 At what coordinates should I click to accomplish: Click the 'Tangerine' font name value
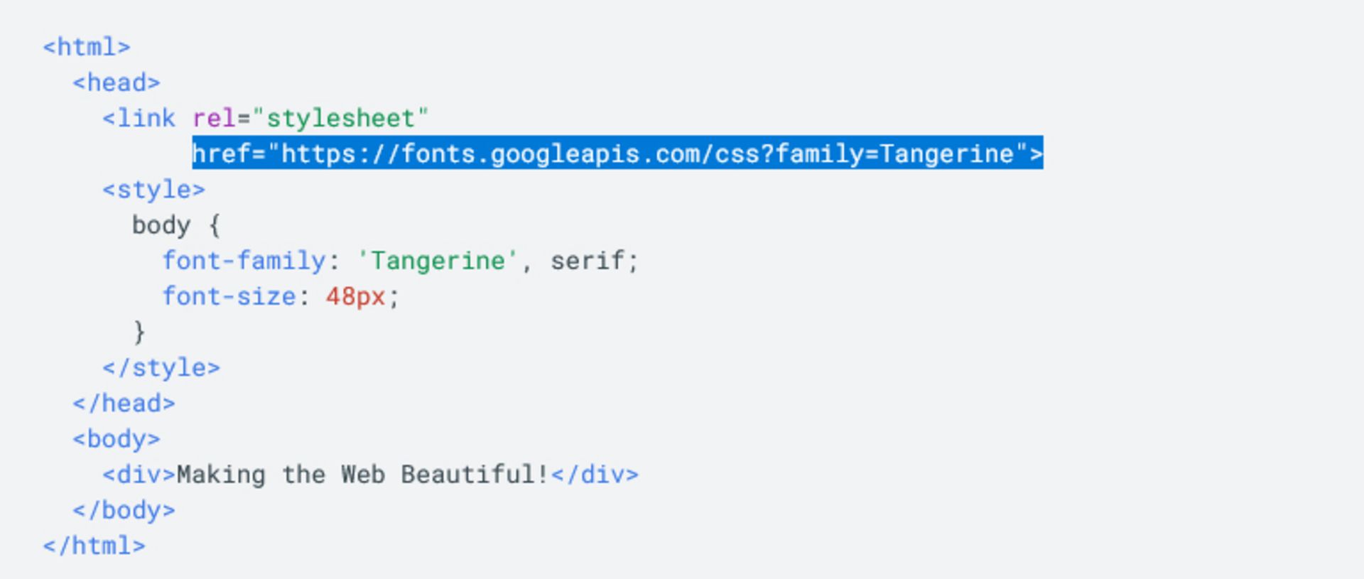pyautogui.click(x=438, y=261)
